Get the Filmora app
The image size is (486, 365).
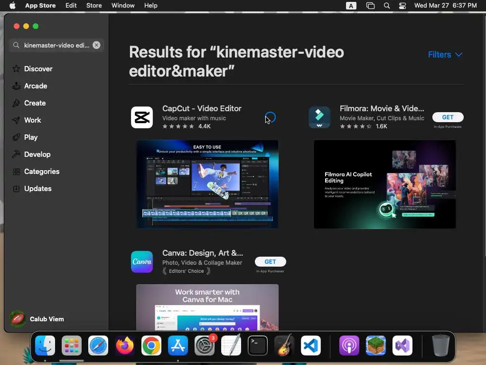click(448, 117)
